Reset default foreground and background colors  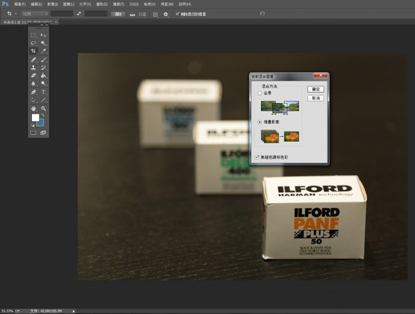(x=33, y=125)
